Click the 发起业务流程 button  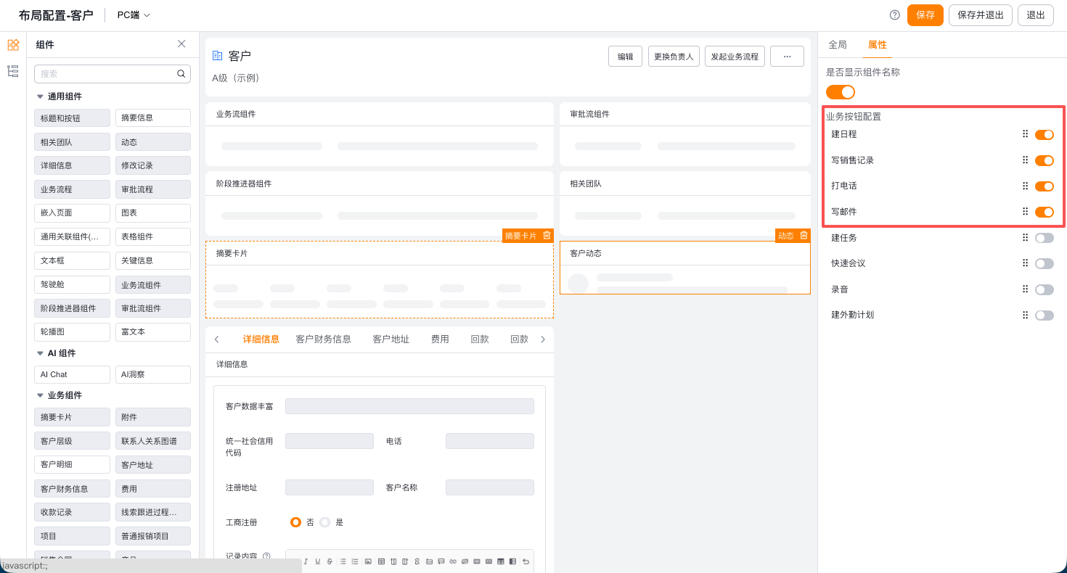(x=735, y=57)
